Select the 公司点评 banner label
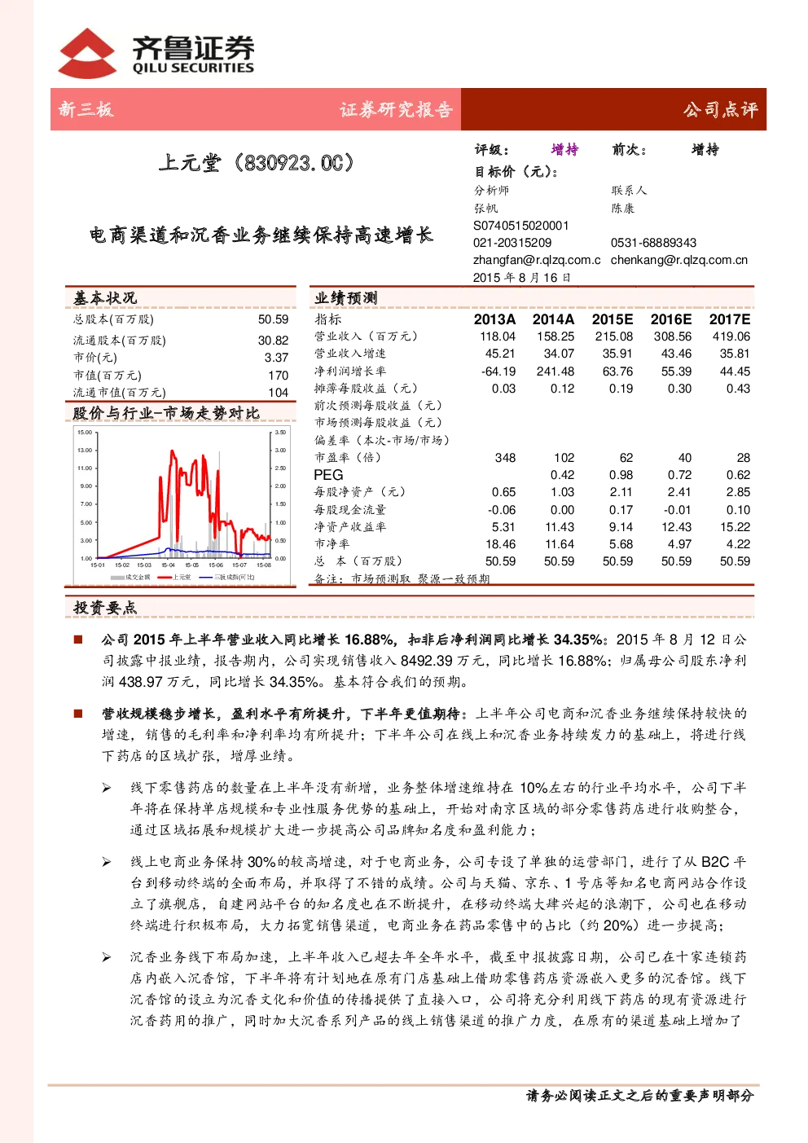Screen dimensions: 808x1143 (x=720, y=109)
